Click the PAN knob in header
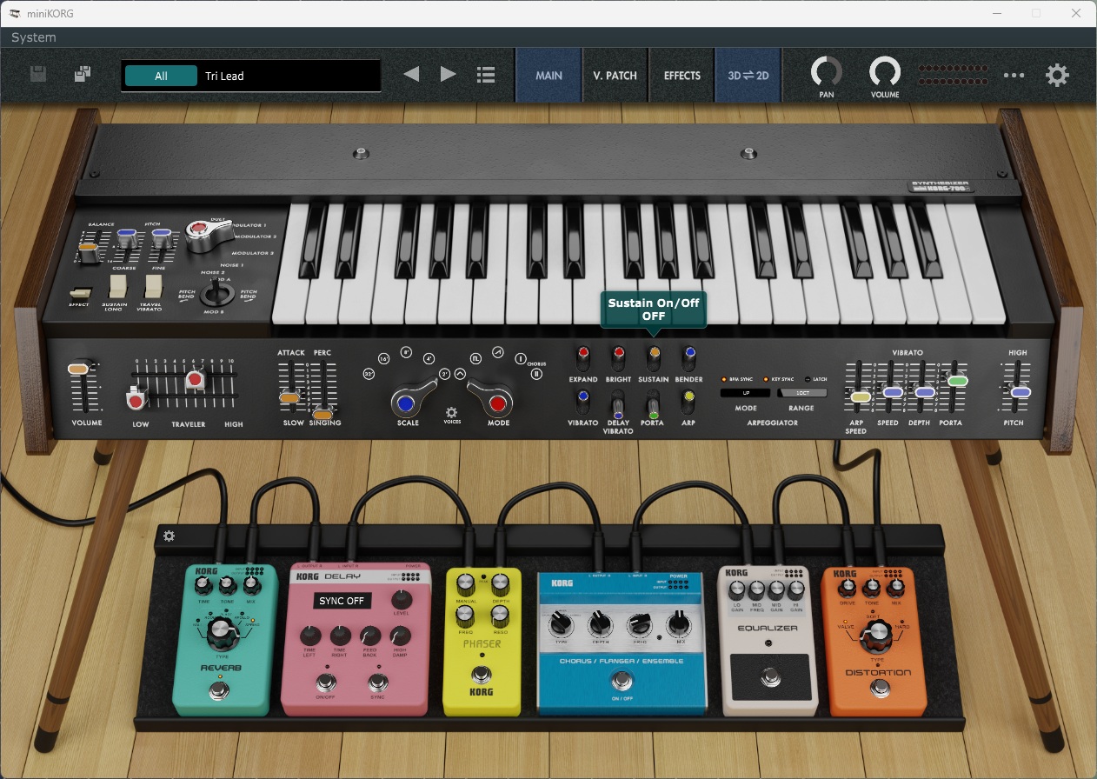 (827, 72)
